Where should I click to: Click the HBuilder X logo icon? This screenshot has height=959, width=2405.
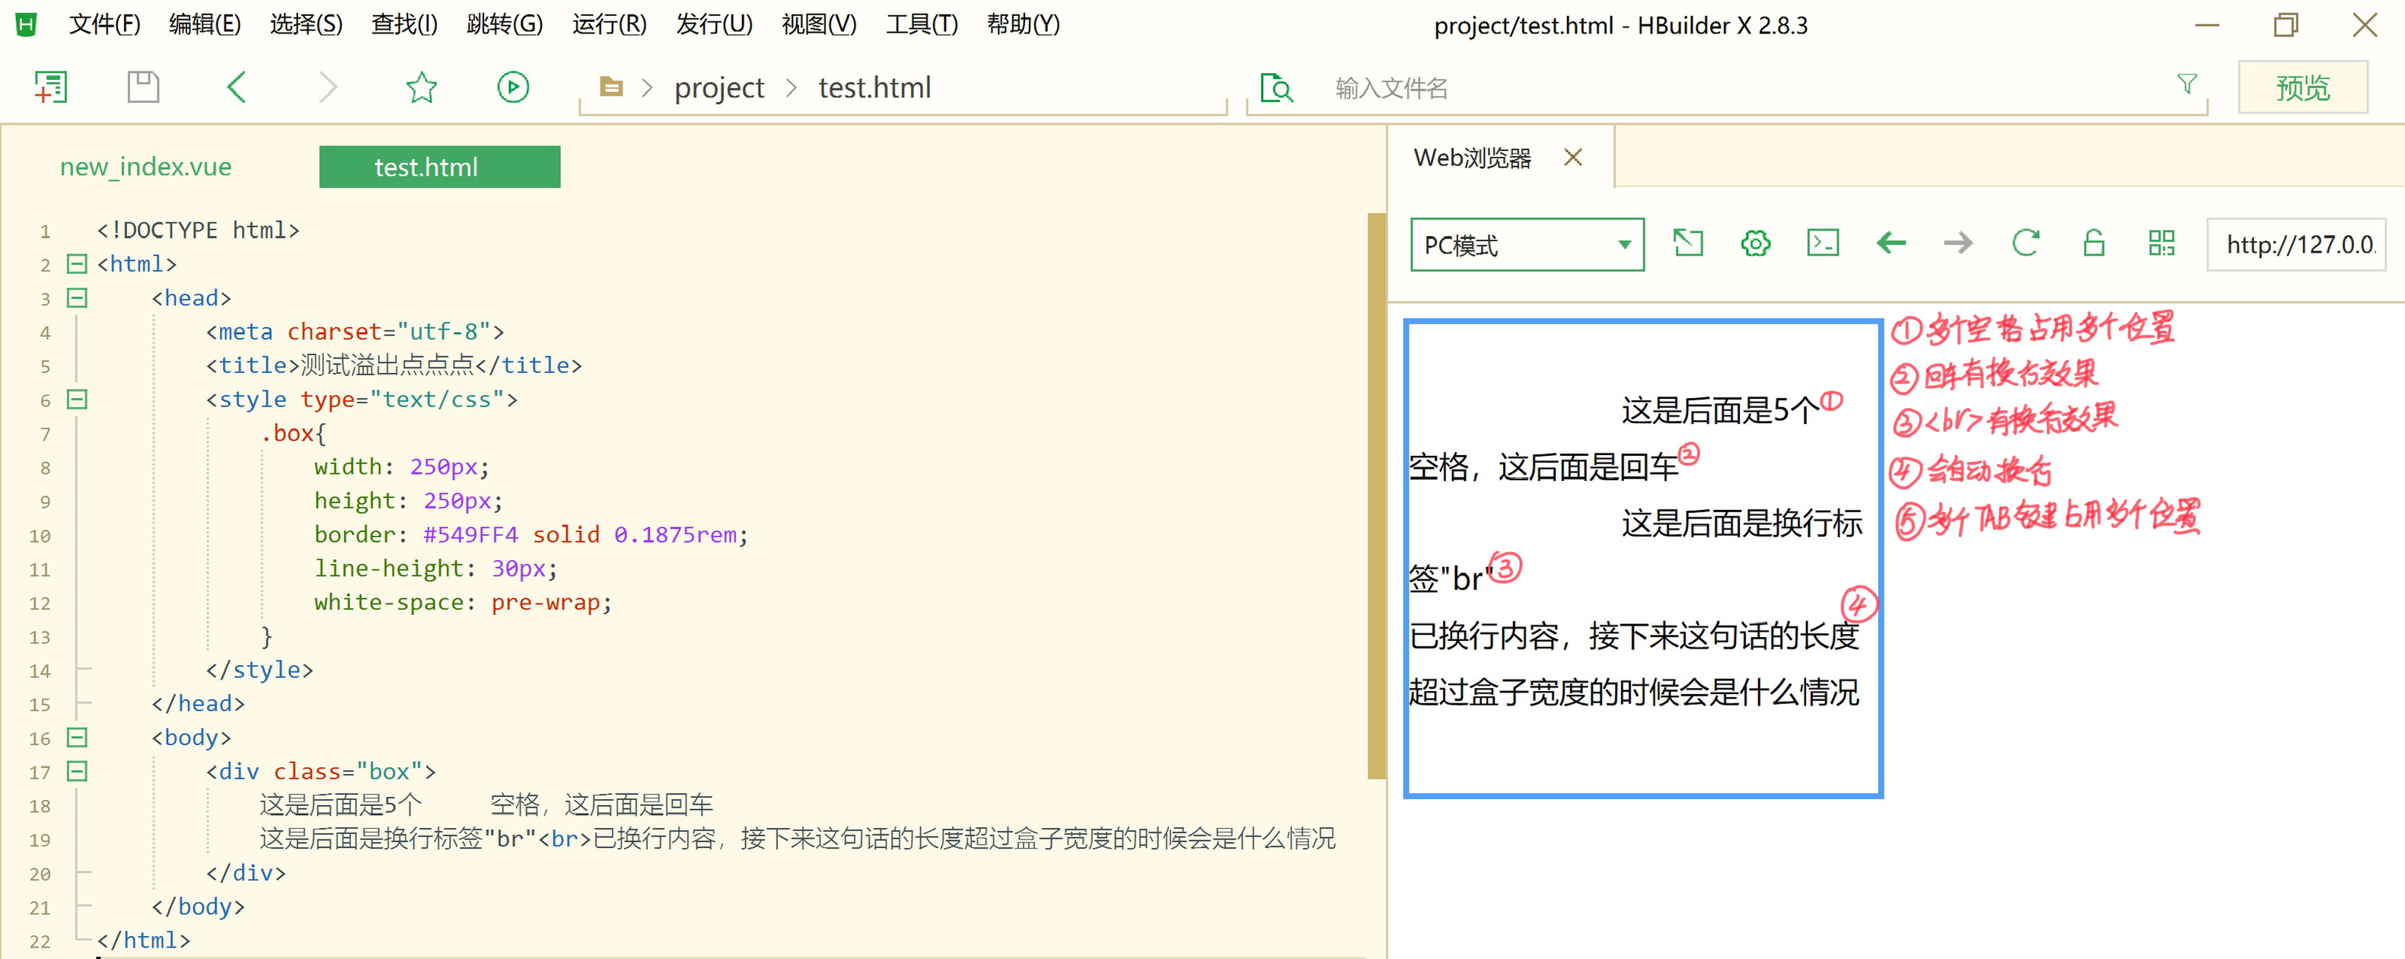click(x=26, y=24)
